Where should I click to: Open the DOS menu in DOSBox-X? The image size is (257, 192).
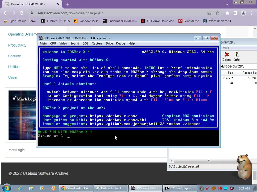(85, 43)
